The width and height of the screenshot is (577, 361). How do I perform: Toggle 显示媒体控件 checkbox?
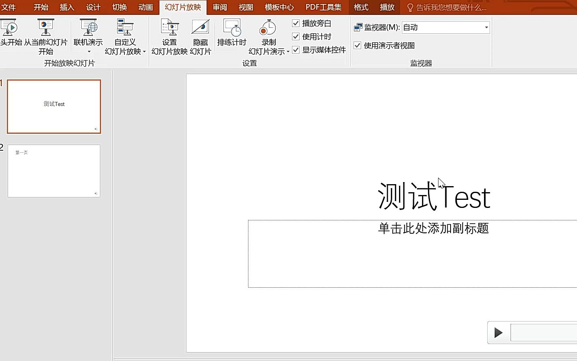pos(296,50)
